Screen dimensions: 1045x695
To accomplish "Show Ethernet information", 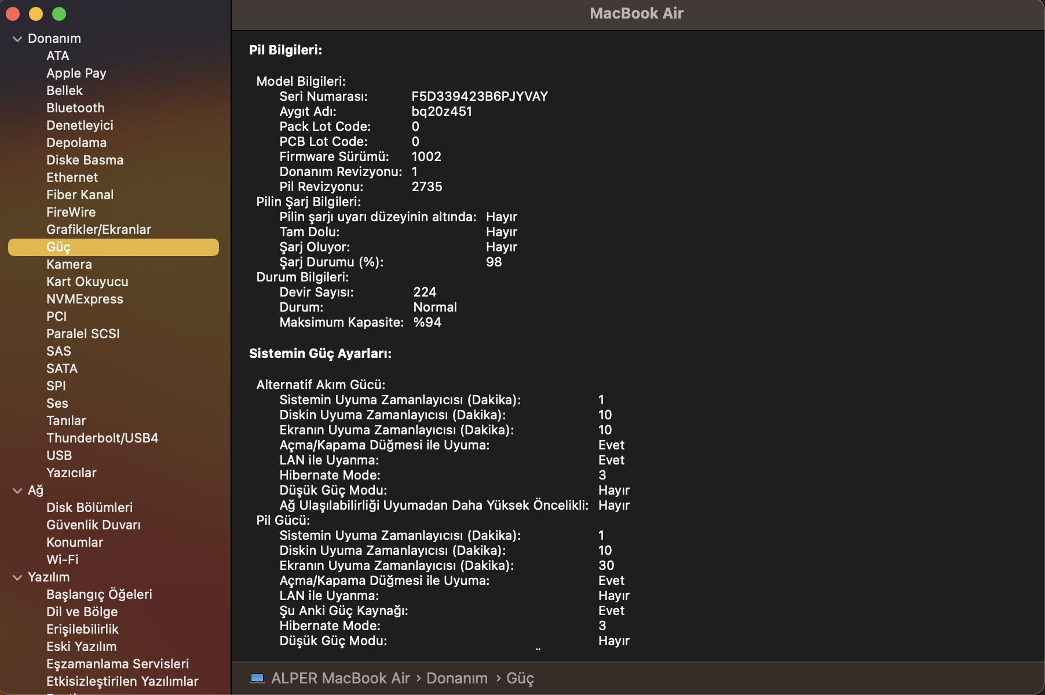I will 72,178.
